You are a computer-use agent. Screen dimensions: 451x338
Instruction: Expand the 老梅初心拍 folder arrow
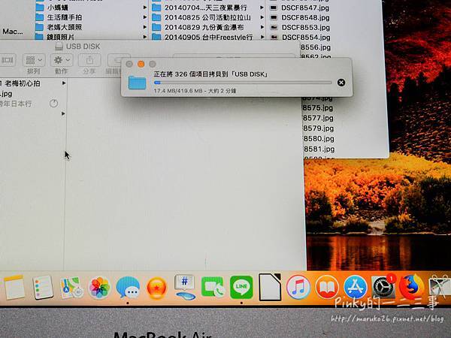pyautogui.click(x=64, y=83)
